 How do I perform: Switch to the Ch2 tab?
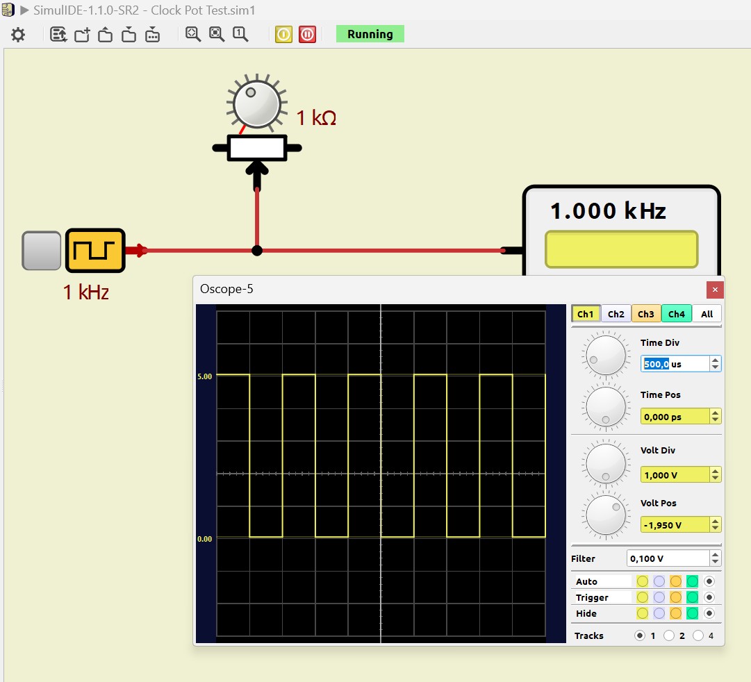point(616,314)
